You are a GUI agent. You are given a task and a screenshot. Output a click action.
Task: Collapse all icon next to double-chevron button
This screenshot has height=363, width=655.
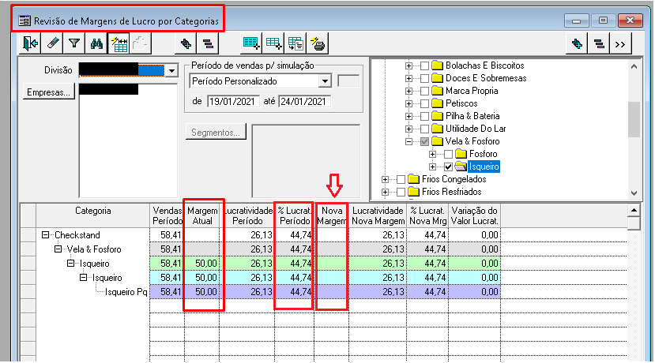(599, 43)
